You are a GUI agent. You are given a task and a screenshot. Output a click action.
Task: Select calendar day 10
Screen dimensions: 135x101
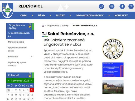[20, 95]
